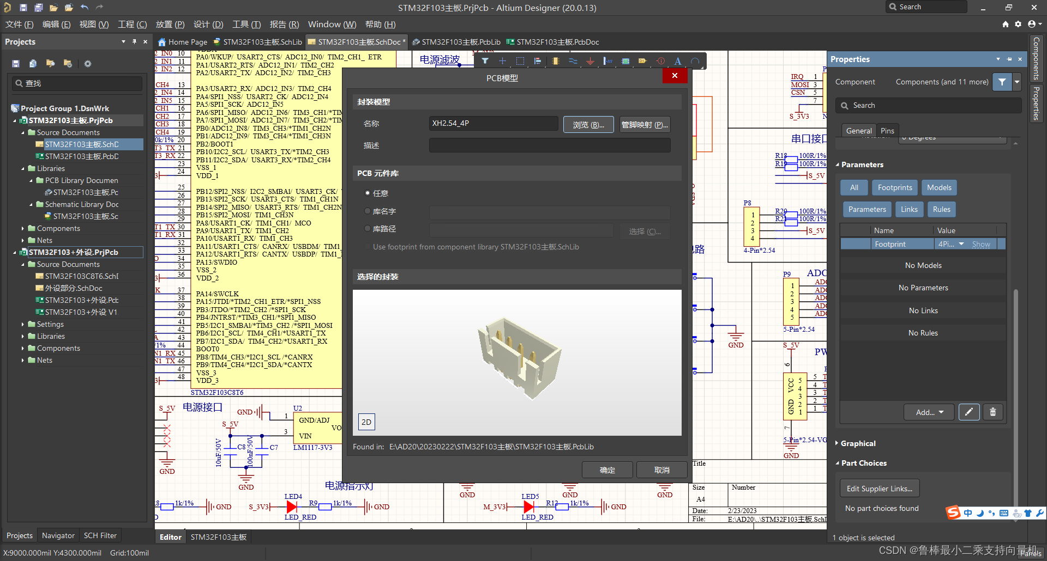This screenshot has width=1047, height=561.
Task: Switch to the Navigator panel tab
Action: 58,535
